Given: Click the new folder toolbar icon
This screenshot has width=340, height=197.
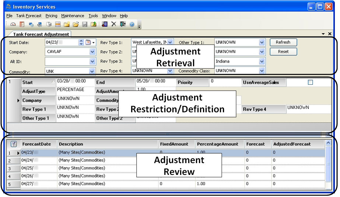Looking at the screenshot, I should point(67,25).
